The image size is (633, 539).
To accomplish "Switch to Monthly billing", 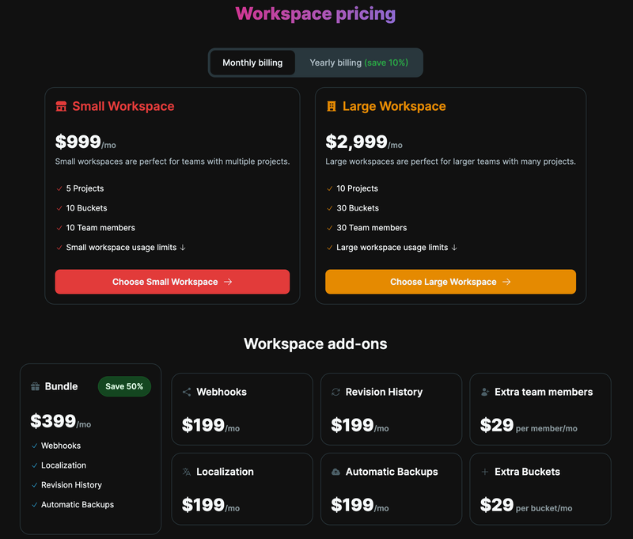I will (x=252, y=63).
